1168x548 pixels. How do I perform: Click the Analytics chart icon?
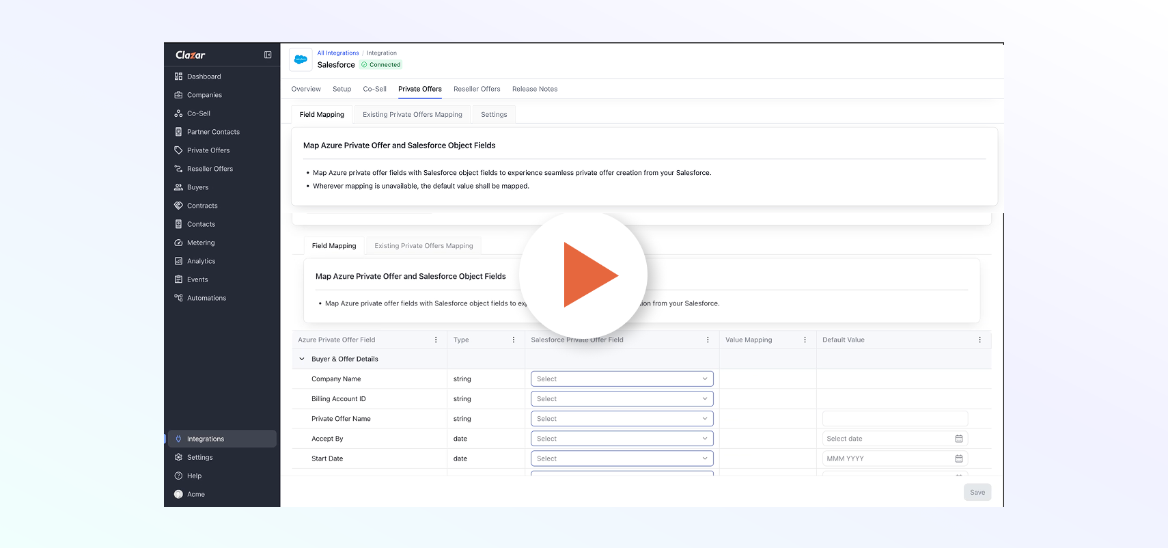tap(178, 261)
